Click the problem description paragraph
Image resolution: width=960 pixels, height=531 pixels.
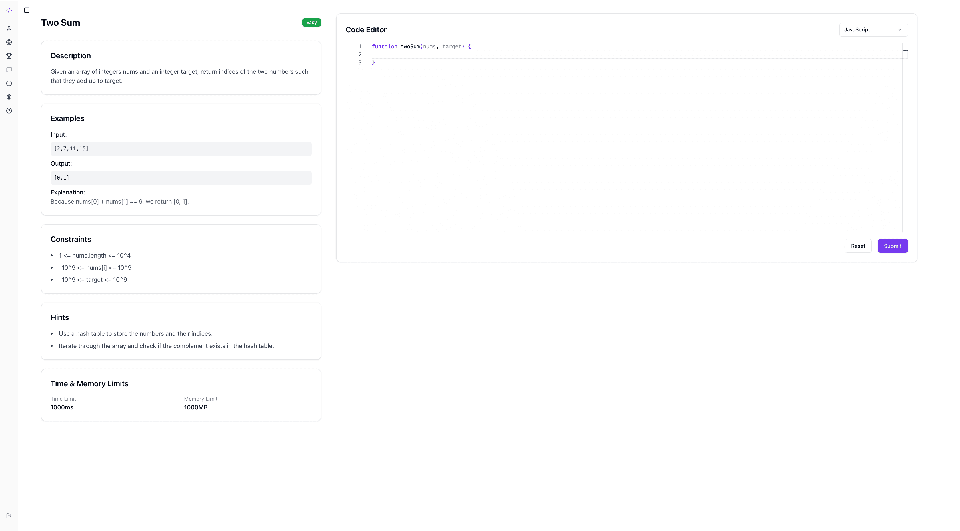(179, 76)
